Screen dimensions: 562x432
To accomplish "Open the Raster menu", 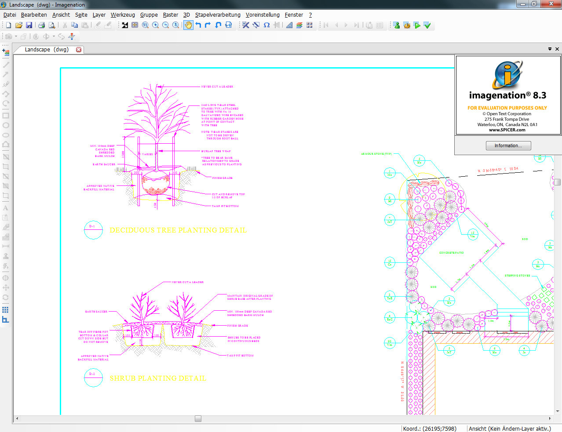I will click(x=170, y=15).
